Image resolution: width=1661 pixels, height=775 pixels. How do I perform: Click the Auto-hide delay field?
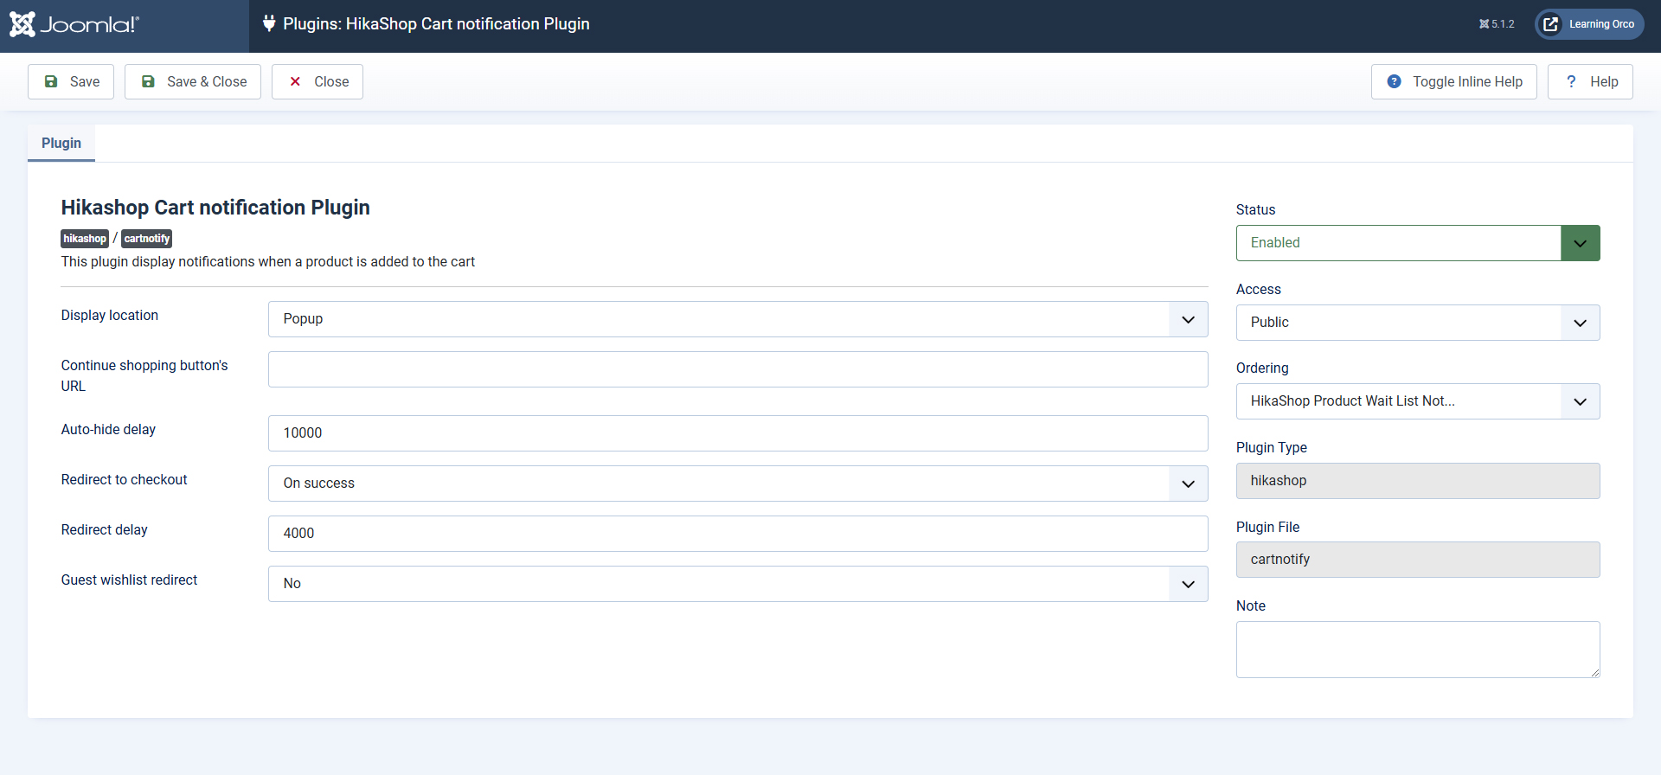pos(738,433)
